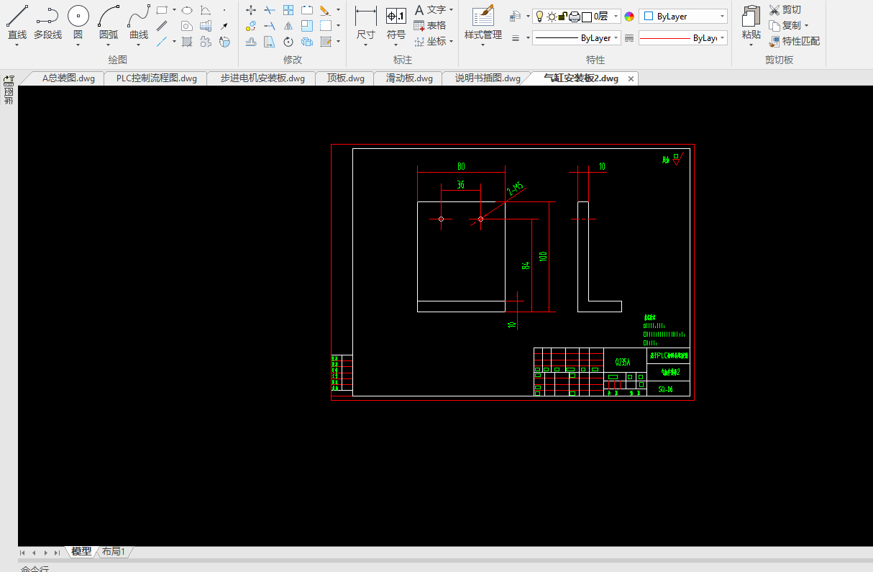Click the 剪切 cut button
This screenshot has height=572, width=873.
click(x=785, y=10)
